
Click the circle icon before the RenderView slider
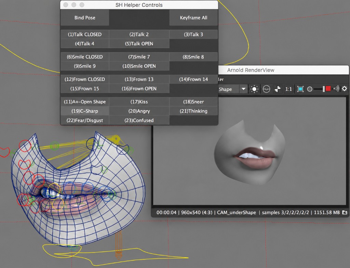[x=310, y=89]
